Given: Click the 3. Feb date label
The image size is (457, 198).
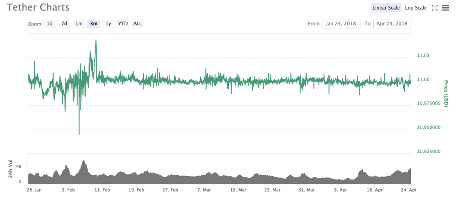Looking at the screenshot, I should 68,190.
